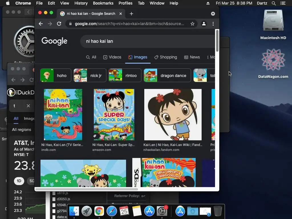Go back to the previous page in Chrome

(41, 24)
